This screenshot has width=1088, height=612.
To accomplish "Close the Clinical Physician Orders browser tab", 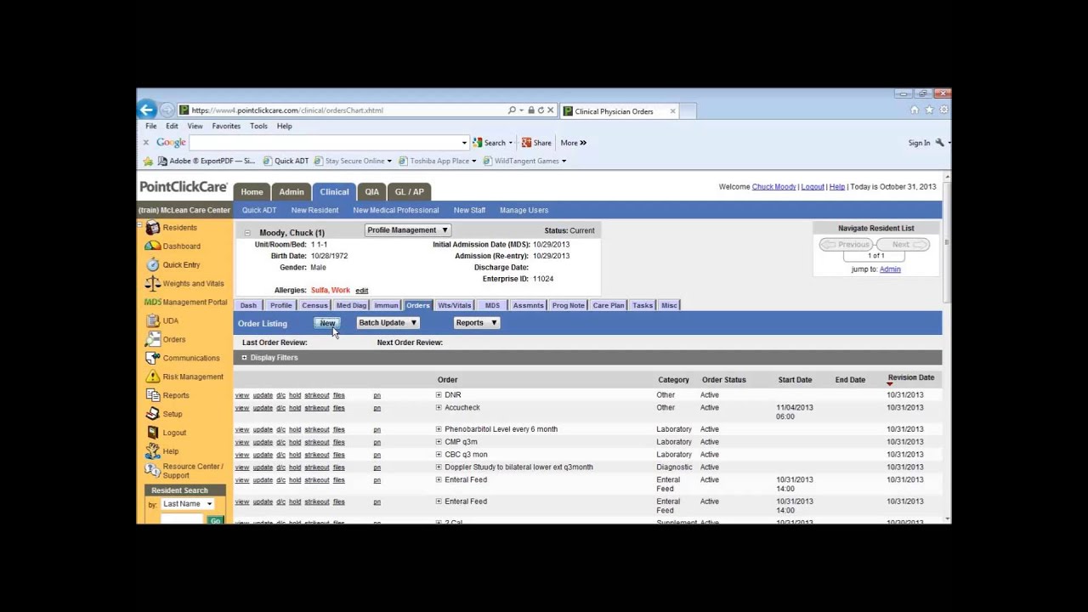I will pos(672,111).
